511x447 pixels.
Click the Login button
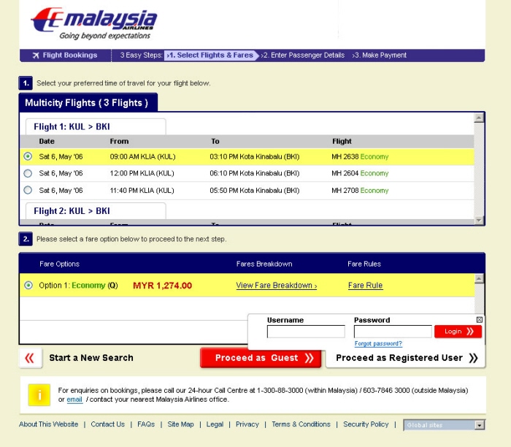458,332
